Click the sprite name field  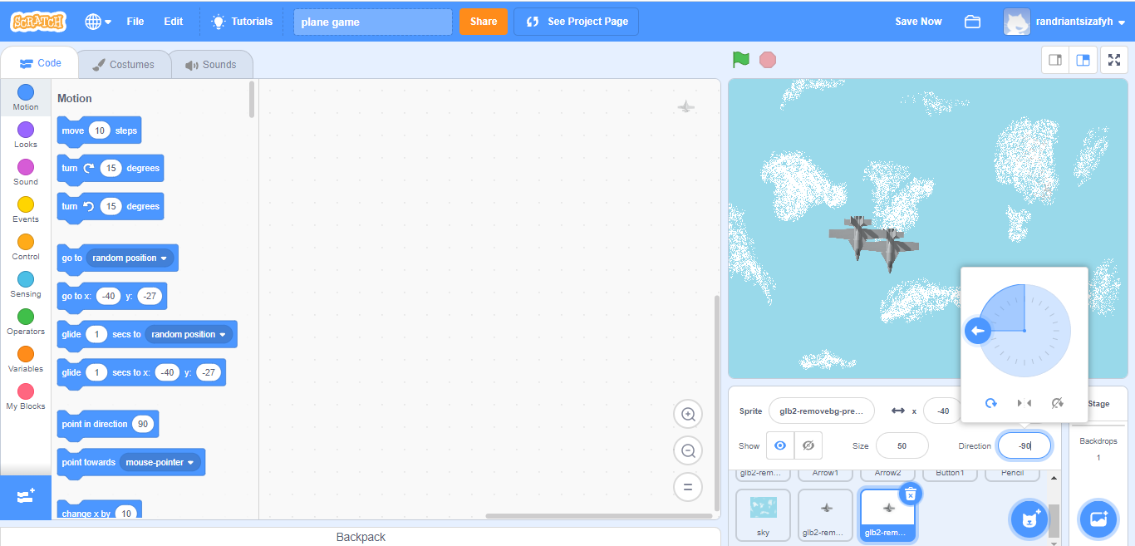click(x=821, y=411)
